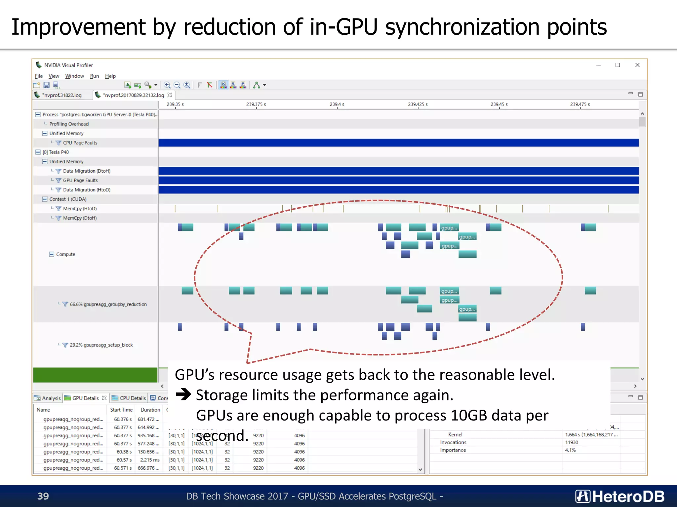Click filter icon beside Data Migration (DtoH)
This screenshot has width=677, height=507.
pos(59,171)
